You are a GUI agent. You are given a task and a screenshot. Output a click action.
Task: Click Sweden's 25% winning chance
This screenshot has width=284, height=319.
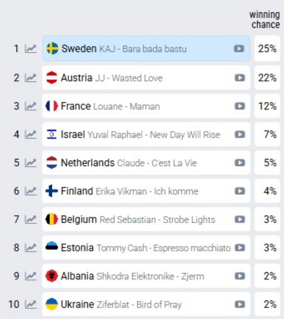point(267,49)
